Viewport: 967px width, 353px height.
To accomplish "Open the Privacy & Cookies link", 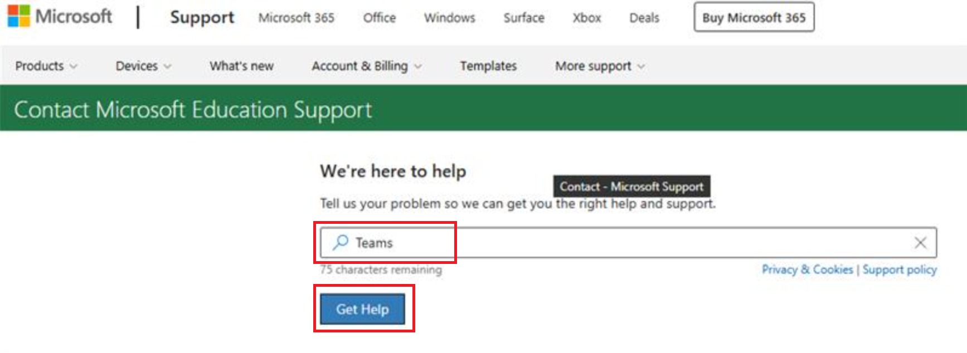I will tap(807, 269).
